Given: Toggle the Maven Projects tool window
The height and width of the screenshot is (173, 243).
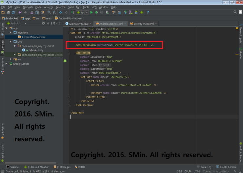Looking at the screenshot, I should (241, 33).
